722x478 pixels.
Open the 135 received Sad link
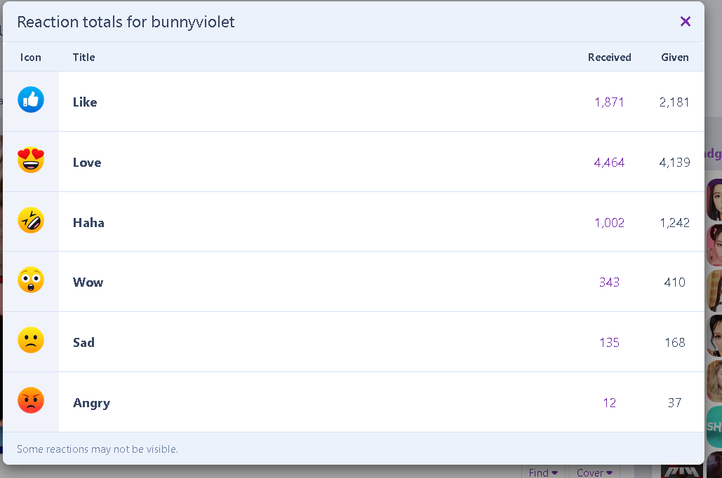pyautogui.click(x=609, y=342)
